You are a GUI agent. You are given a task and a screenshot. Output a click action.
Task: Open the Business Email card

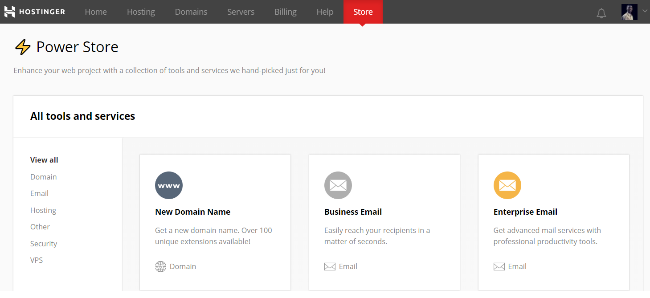click(384, 222)
